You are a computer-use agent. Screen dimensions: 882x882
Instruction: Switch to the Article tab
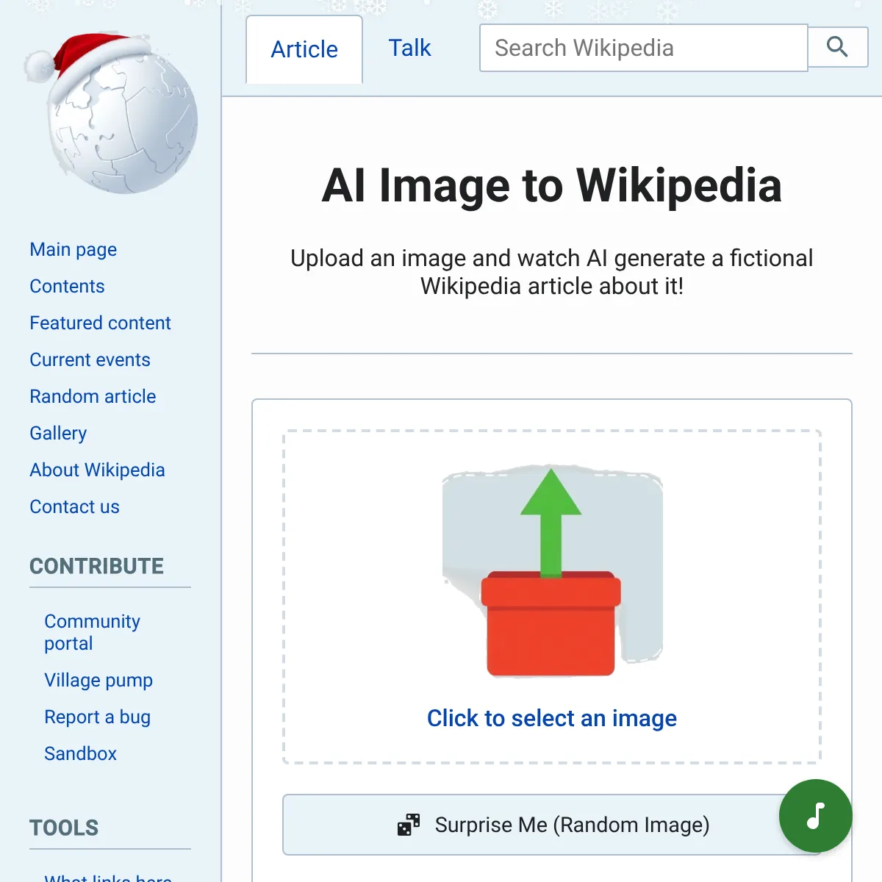tap(304, 49)
